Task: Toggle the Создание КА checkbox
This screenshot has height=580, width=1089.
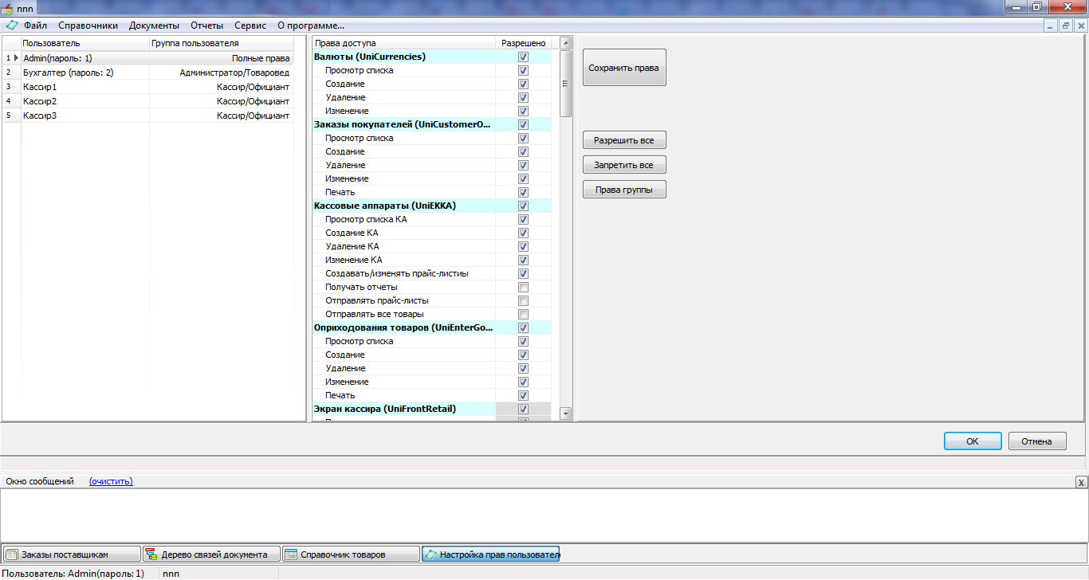Action: (x=523, y=233)
